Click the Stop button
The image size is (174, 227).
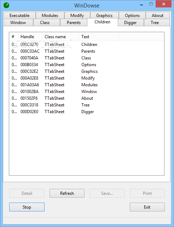(x=27, y=207)
